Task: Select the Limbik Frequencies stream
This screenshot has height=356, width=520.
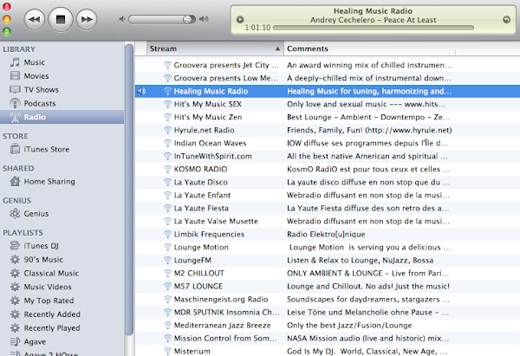Action: [x=328, y=234]
